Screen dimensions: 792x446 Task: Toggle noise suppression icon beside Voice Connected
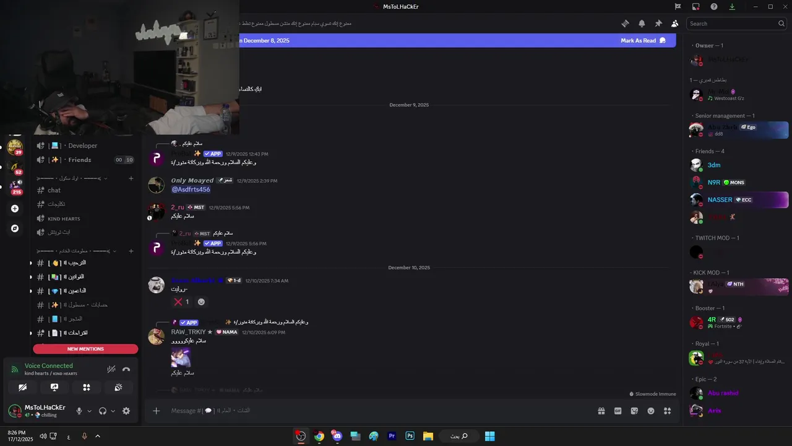pyautogui.click(x=111, y=369)
